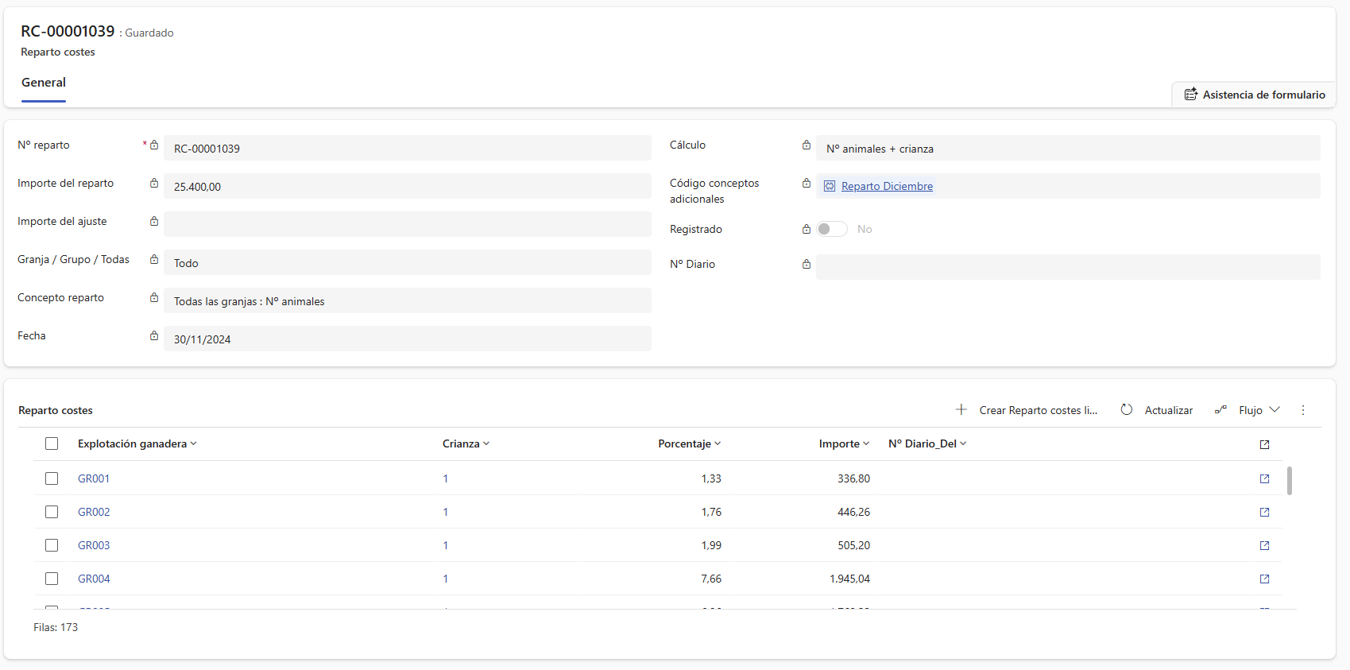1350x670 pixels.
Task: Open the GR001 farm record link
Action: pos(94,478)
